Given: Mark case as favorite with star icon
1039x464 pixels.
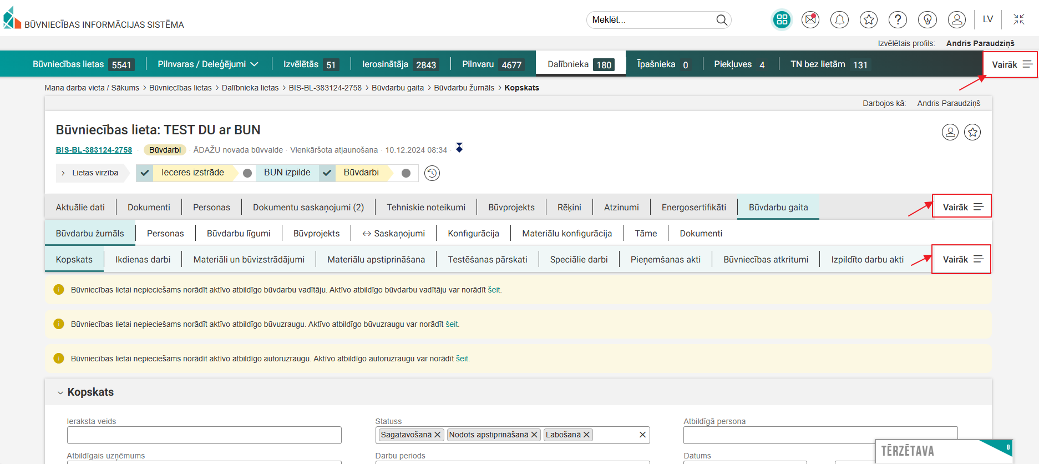Looking at the screenshot, I should (972, 132).
